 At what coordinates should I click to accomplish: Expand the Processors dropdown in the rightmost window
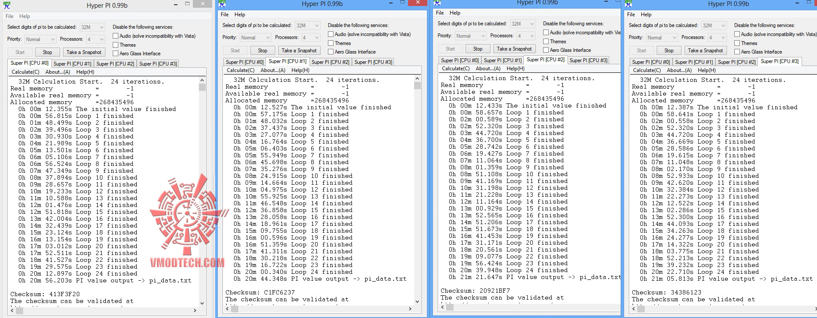[x=717, y=37]
